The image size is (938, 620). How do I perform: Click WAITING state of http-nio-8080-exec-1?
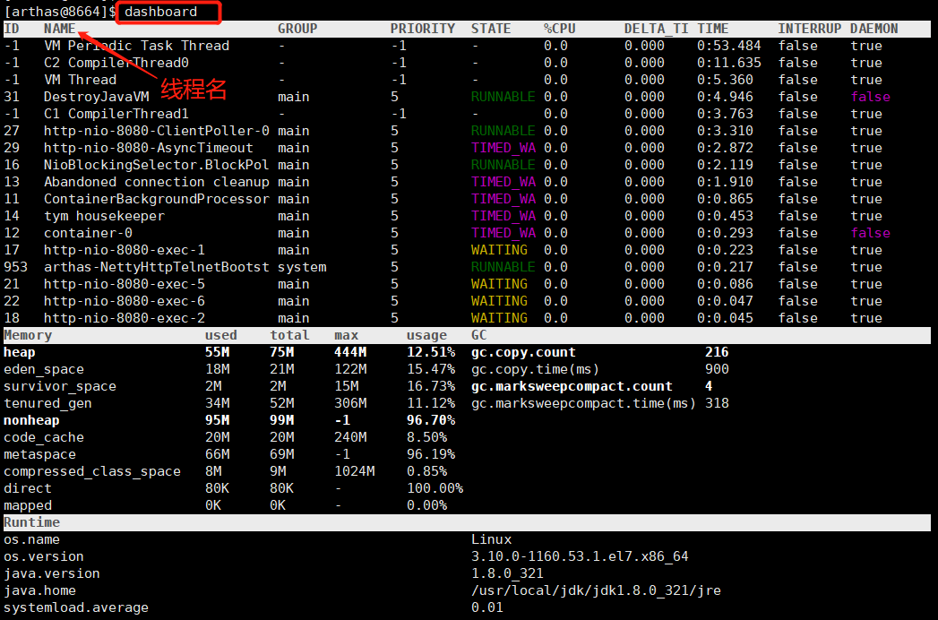point(500,250)
